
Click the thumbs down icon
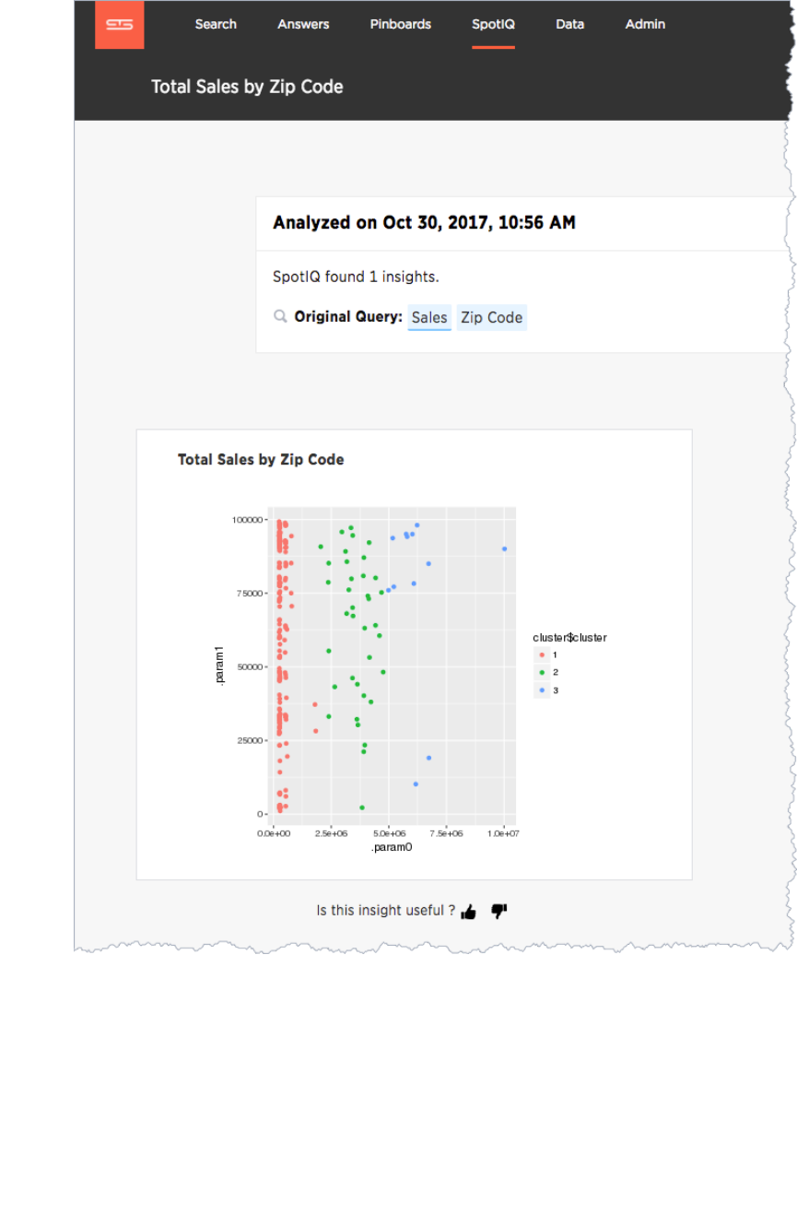[x=499, y=912]
